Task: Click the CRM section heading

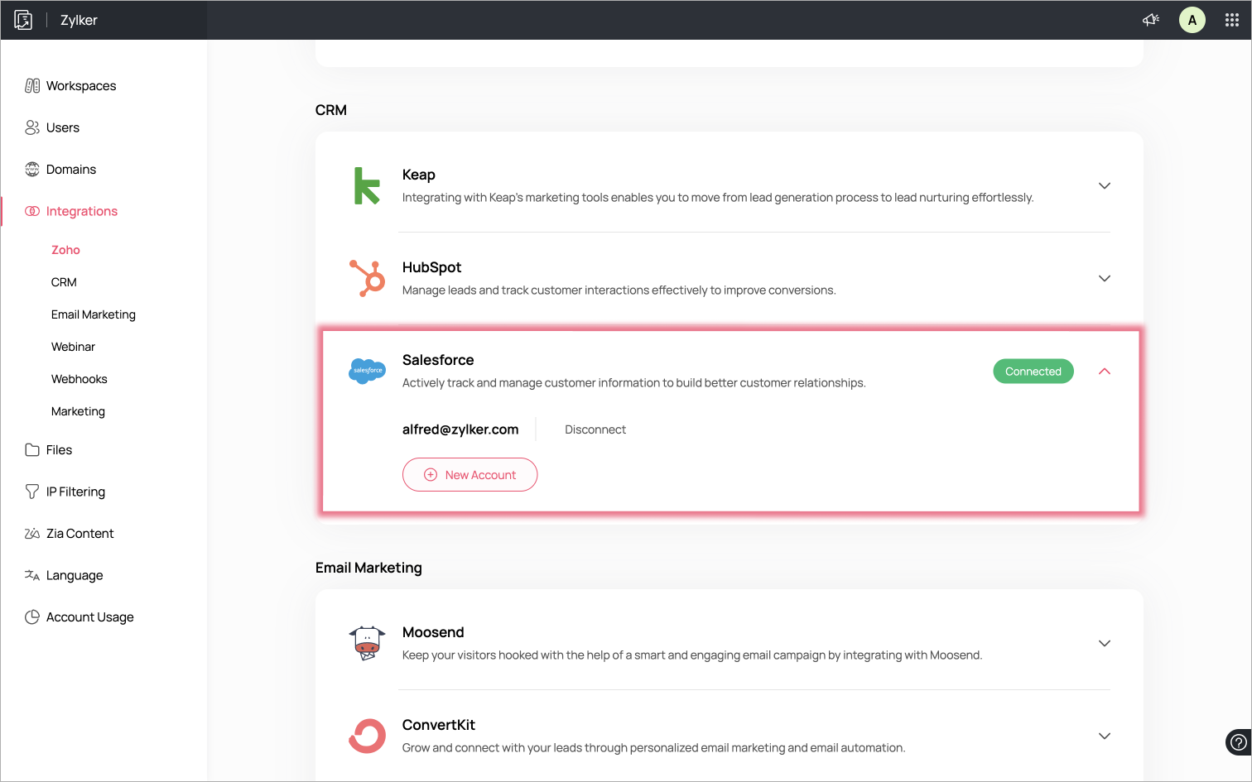Action: click(x=331, y=110)
